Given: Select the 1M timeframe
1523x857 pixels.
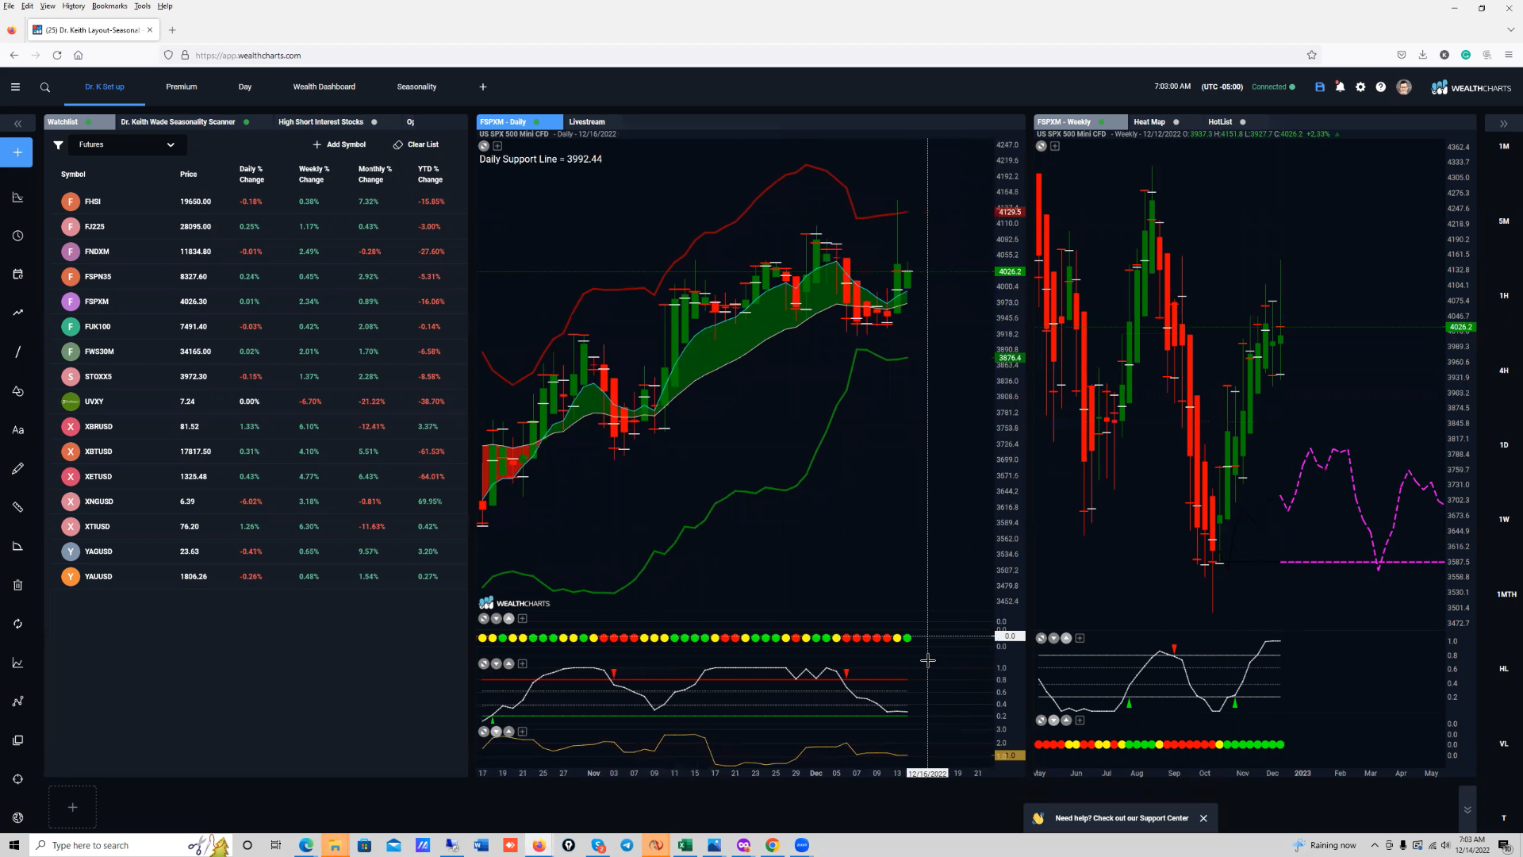Looking at the screenshot, I should pos(1504,147).
